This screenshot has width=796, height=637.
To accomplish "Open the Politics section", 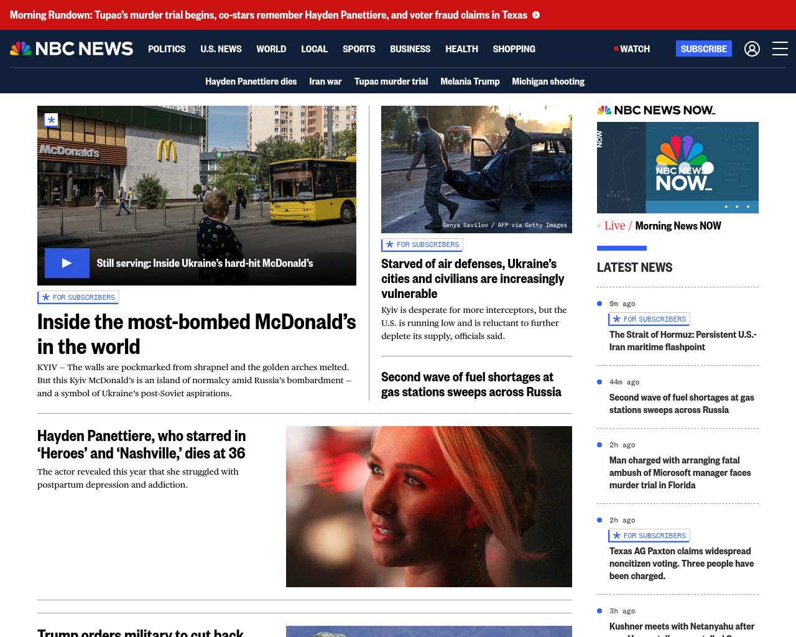I will click(167, 49).
